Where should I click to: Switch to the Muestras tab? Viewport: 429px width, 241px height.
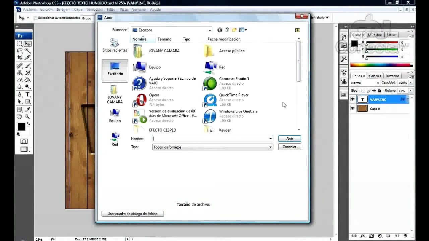[x=375, y=35]
